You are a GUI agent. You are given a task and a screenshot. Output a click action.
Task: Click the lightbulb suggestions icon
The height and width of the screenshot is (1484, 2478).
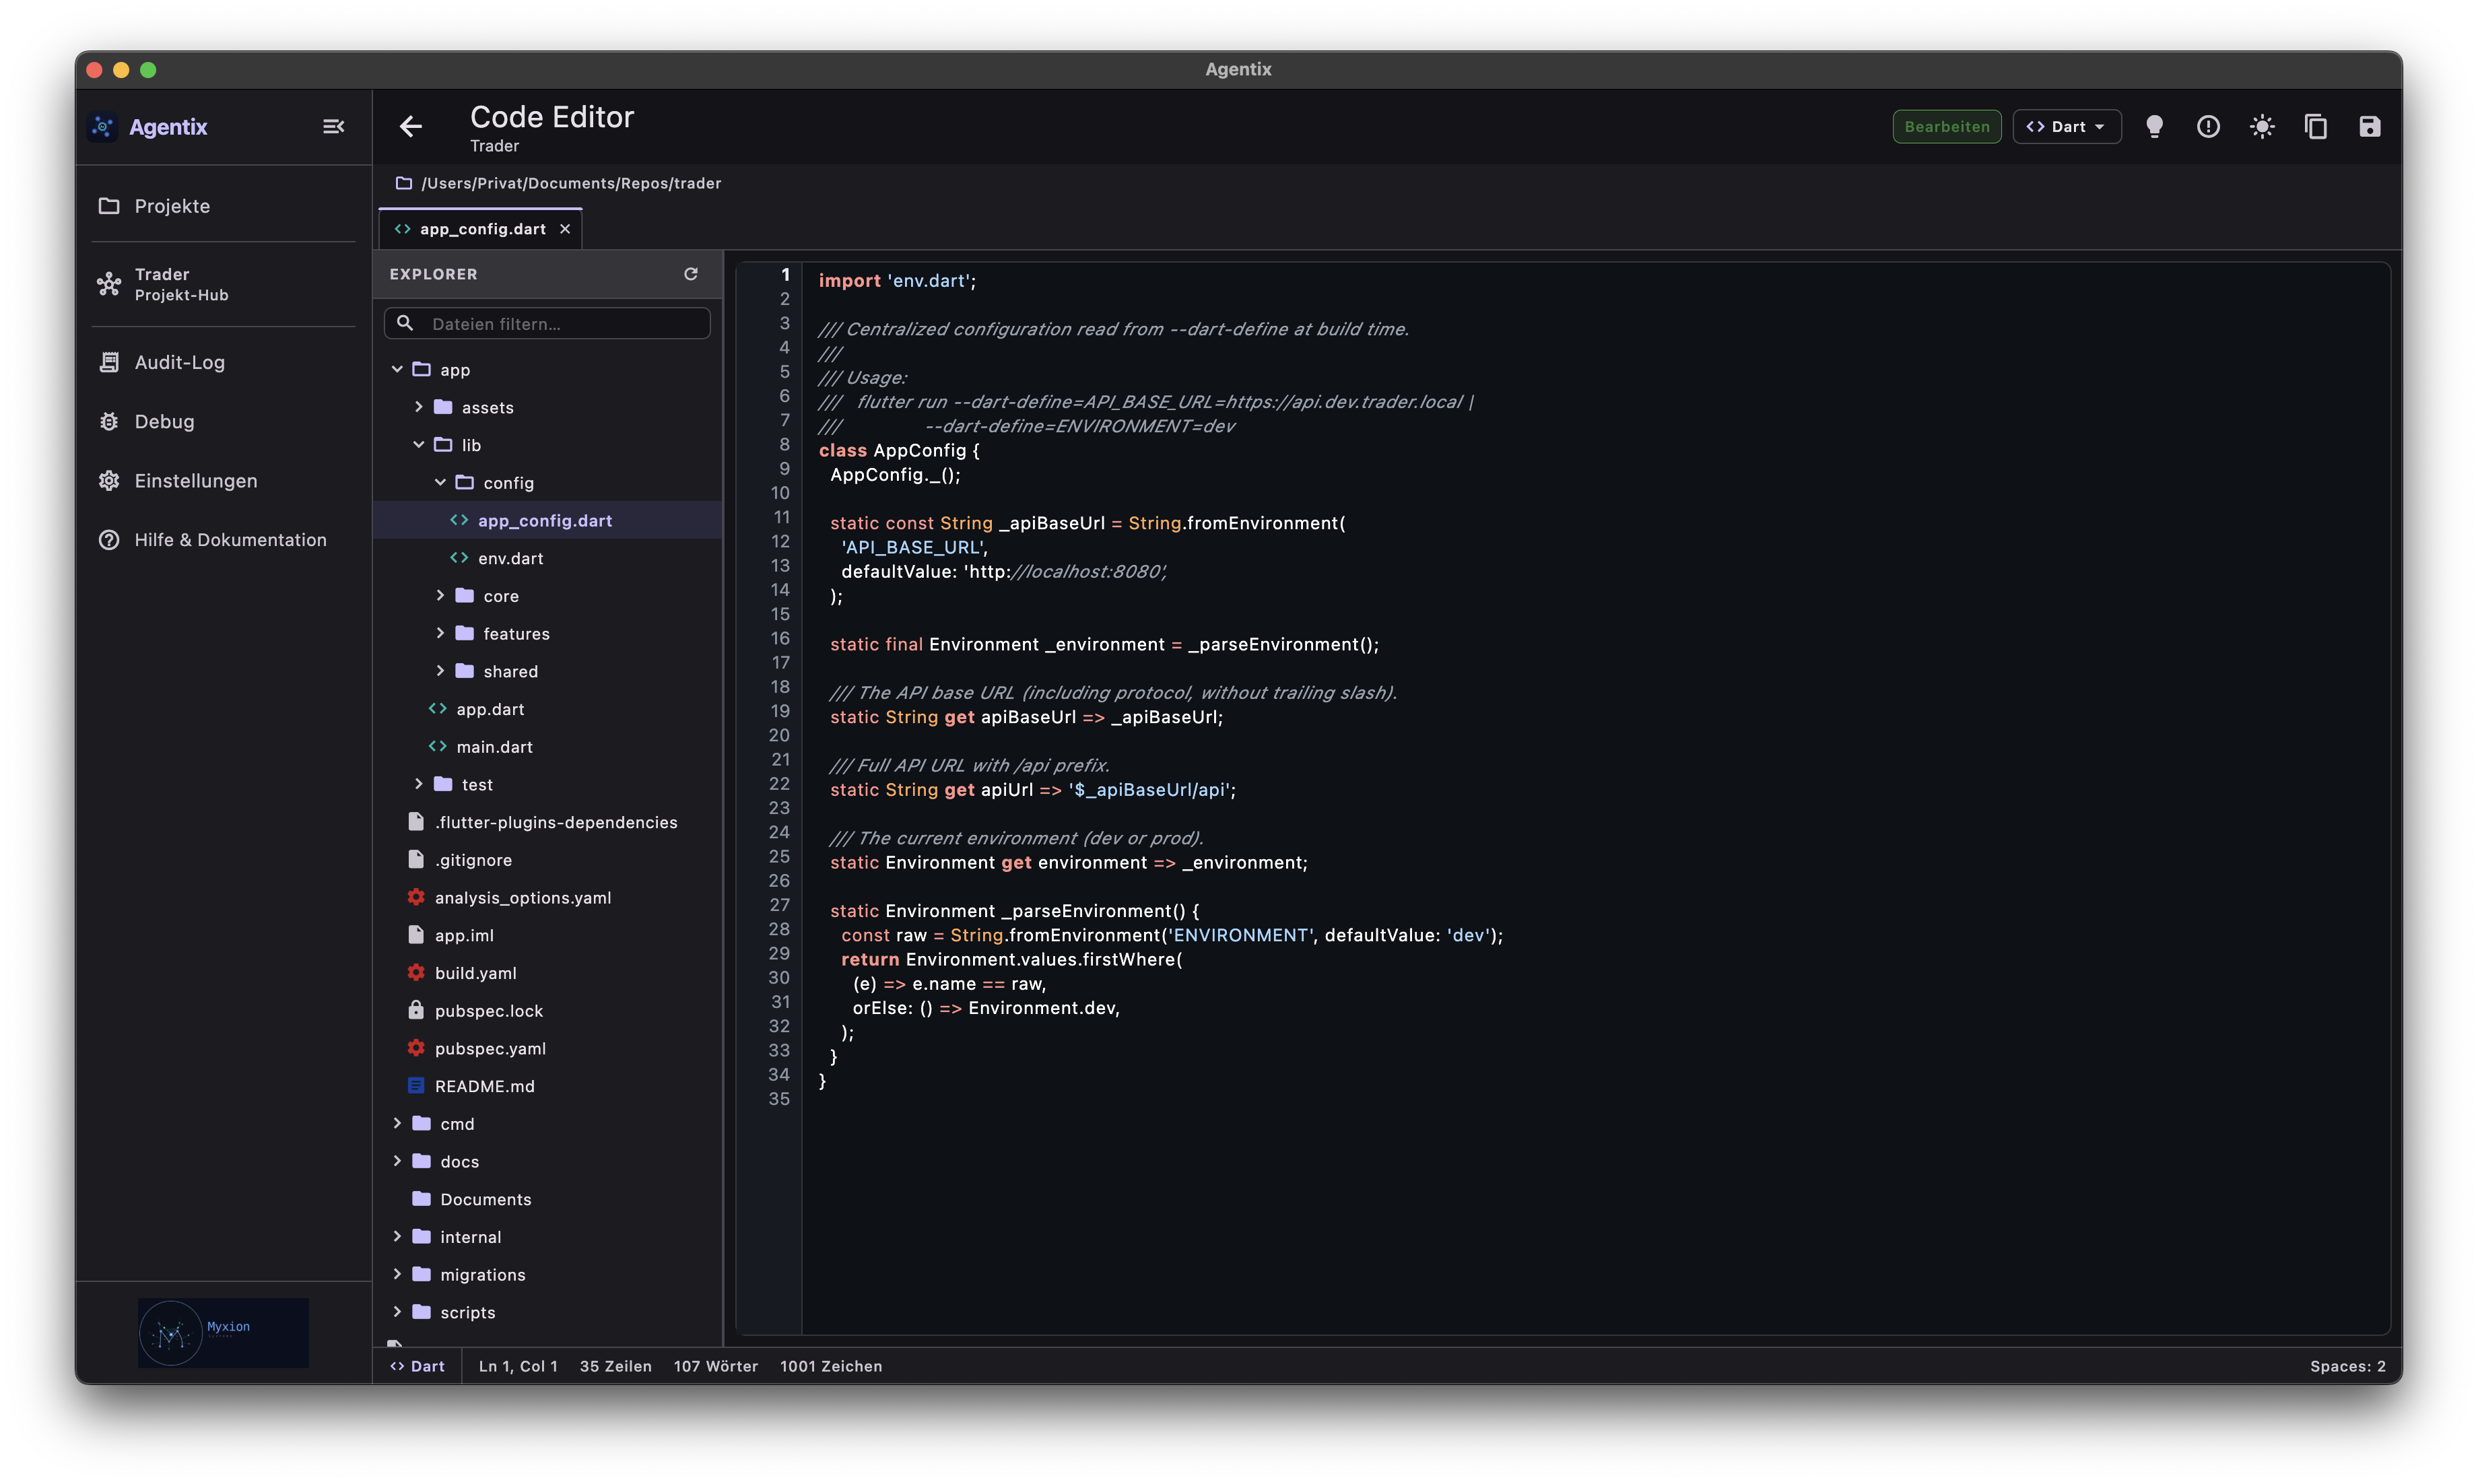[x=2154, y=127]
